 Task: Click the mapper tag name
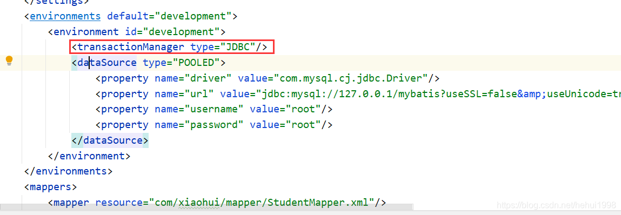click(71, 203)
